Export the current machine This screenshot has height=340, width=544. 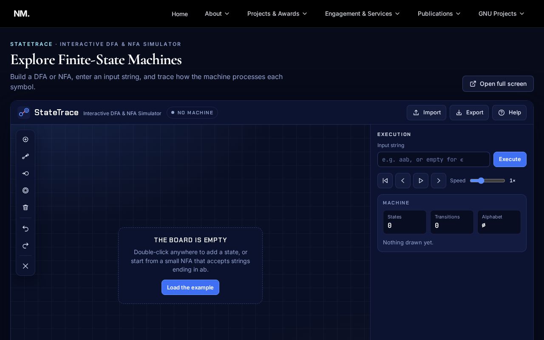[469, 113]
